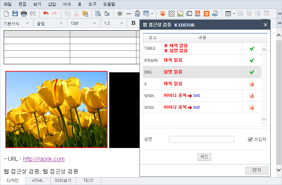
Task: Click the orange media play icon
Action: (x=206, y=13)
